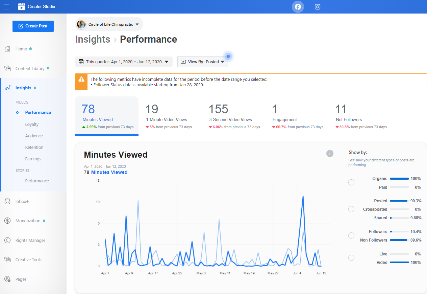Screen dimensions: 427x294
Task: Click the calendar icon in date selector
Action: [x=81, y=62]
